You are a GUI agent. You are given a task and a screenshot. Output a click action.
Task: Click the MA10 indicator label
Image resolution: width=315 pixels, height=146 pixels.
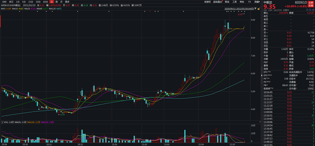point(15,9)
